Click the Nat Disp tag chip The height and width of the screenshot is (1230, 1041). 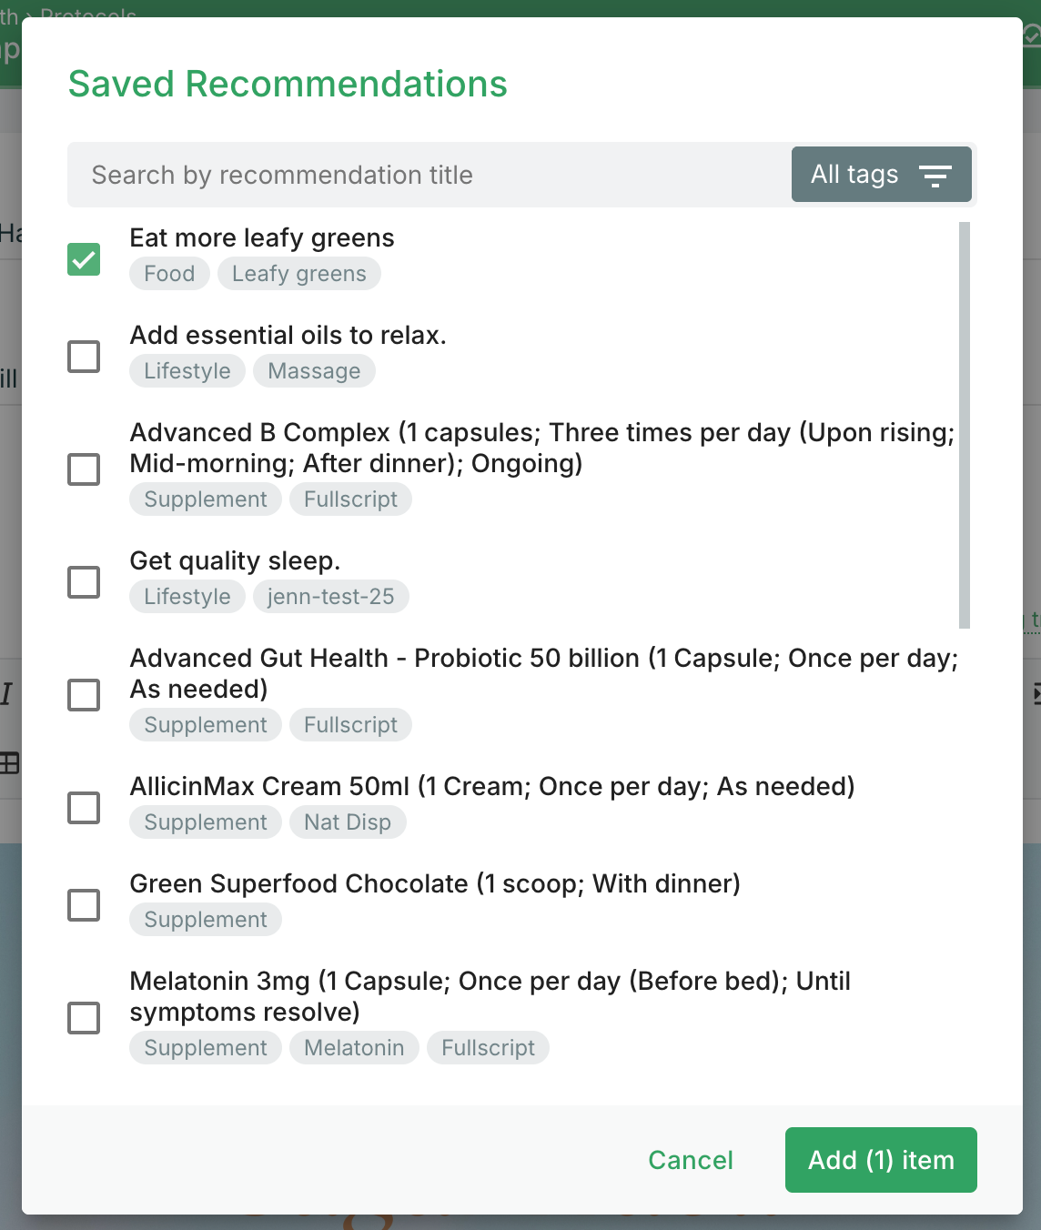point(347,822)
